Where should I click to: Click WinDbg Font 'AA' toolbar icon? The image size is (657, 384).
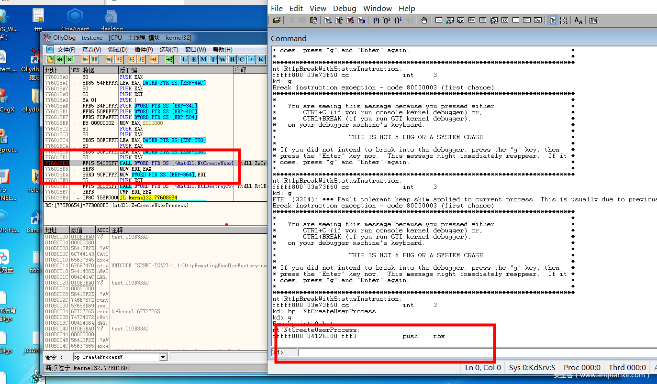click(x=579, y=20)
